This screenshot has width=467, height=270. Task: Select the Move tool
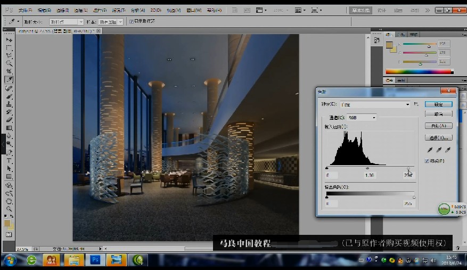9,40
